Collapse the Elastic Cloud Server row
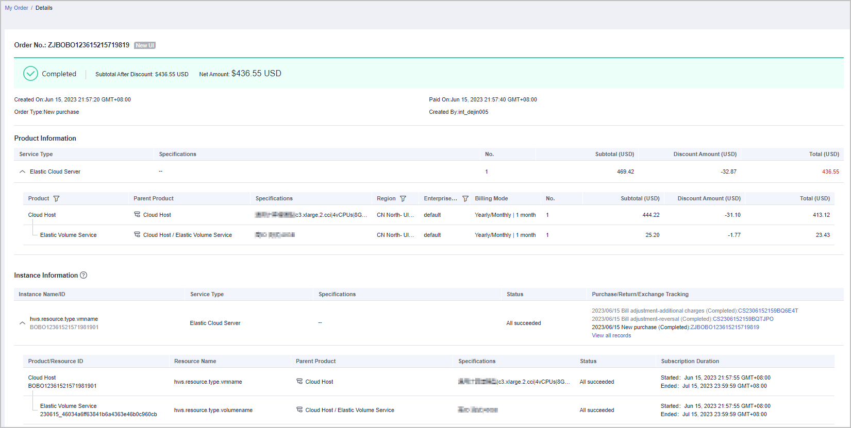 [x=22, y=172]
